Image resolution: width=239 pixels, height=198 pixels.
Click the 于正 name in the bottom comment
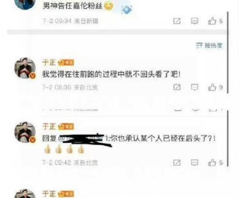[49, 194]
